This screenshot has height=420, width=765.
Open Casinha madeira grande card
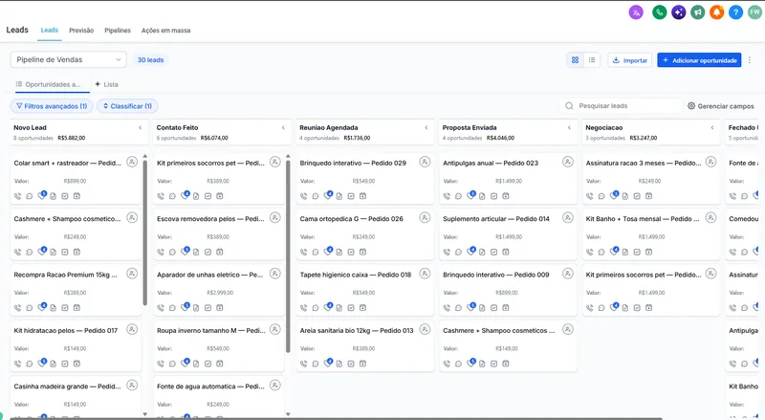click(x=67, y=387)
